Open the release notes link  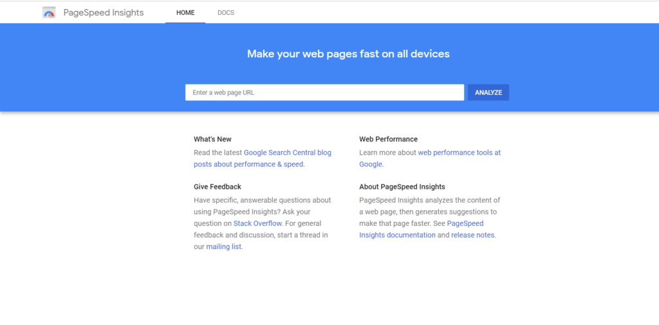(473, 235)
